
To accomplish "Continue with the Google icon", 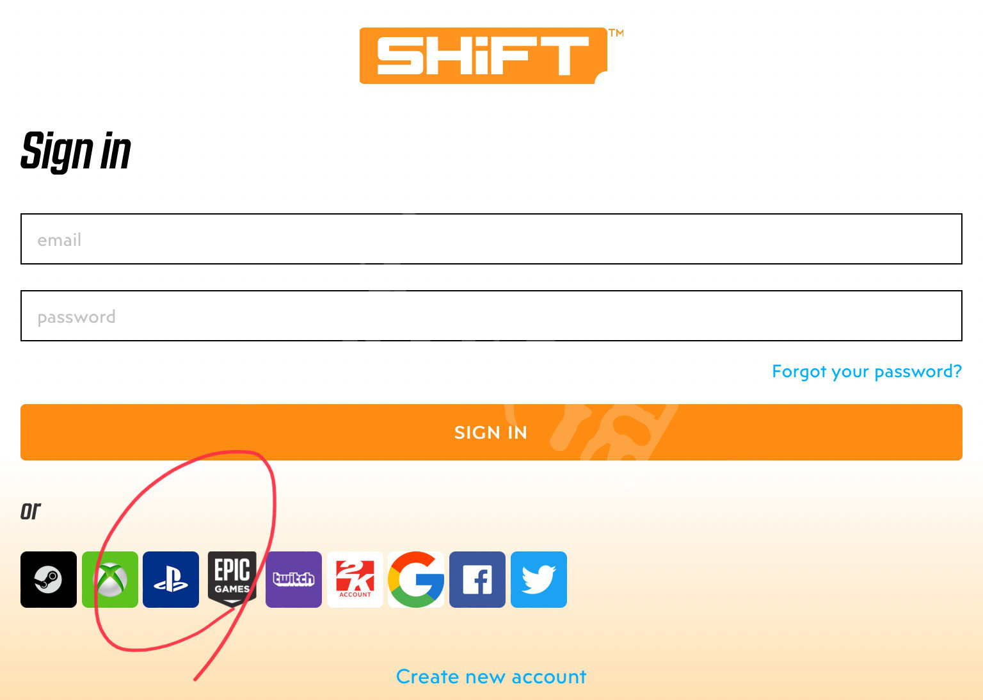I will (x=416, y=580).
